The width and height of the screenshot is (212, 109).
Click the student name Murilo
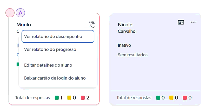pyautogui.click(x=24, y=25)
